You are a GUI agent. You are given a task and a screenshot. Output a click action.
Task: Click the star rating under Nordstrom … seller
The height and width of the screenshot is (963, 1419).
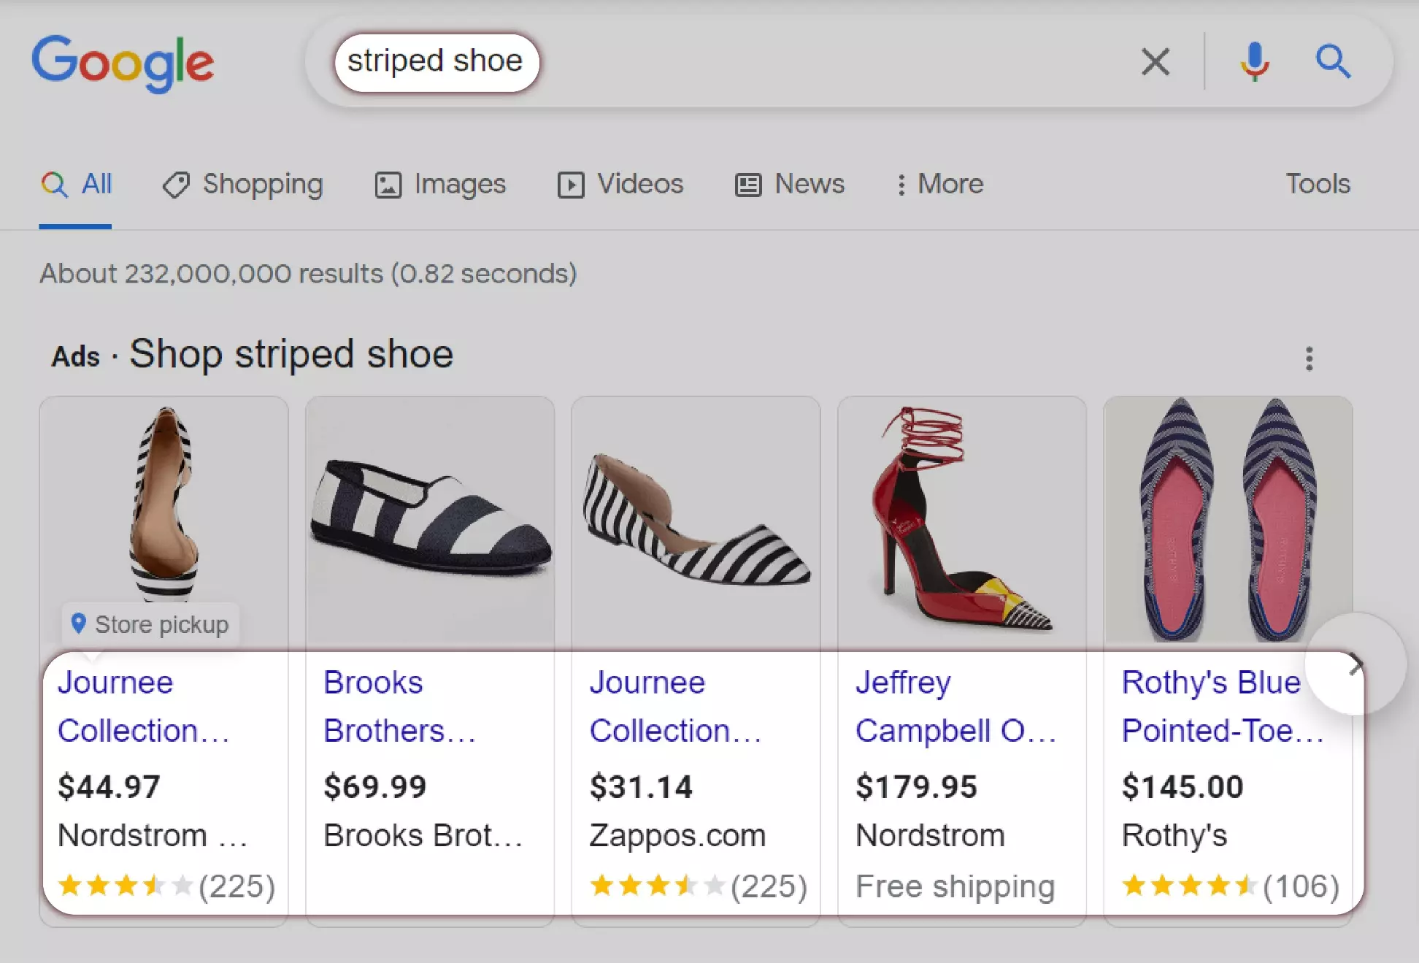pos(166,886)
